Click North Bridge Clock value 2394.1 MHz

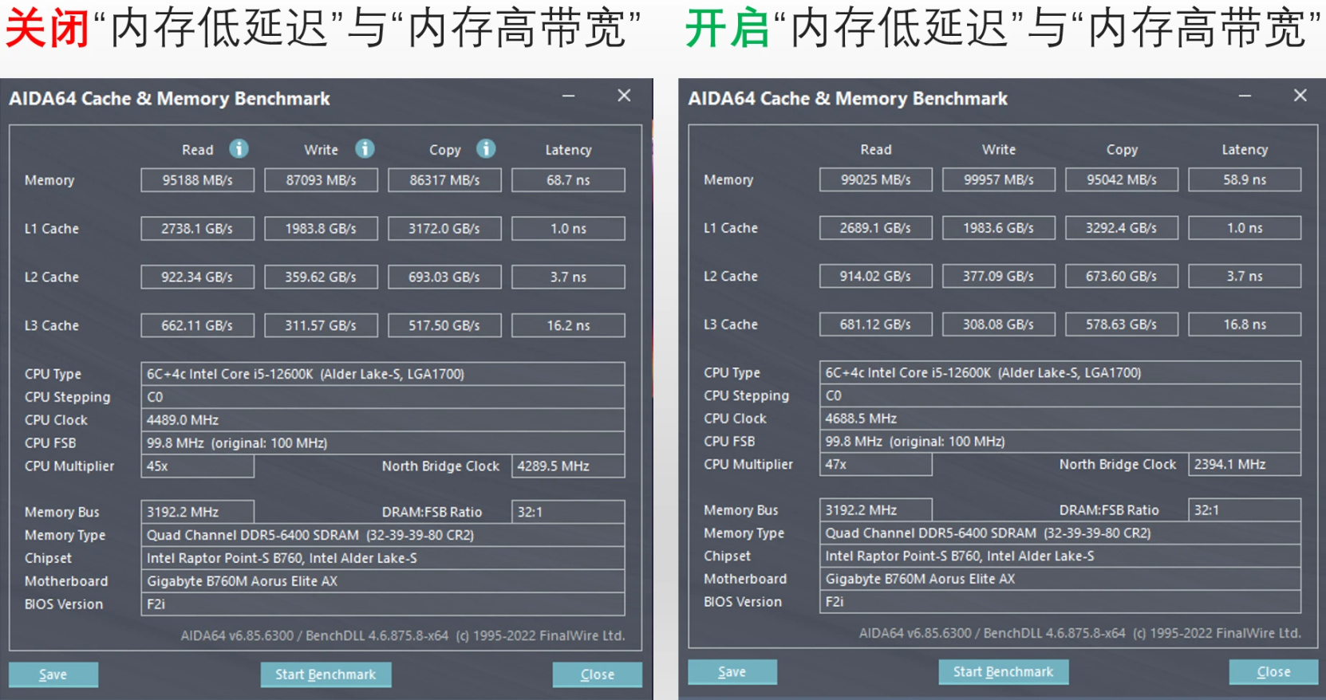(x=1245, y=464)
